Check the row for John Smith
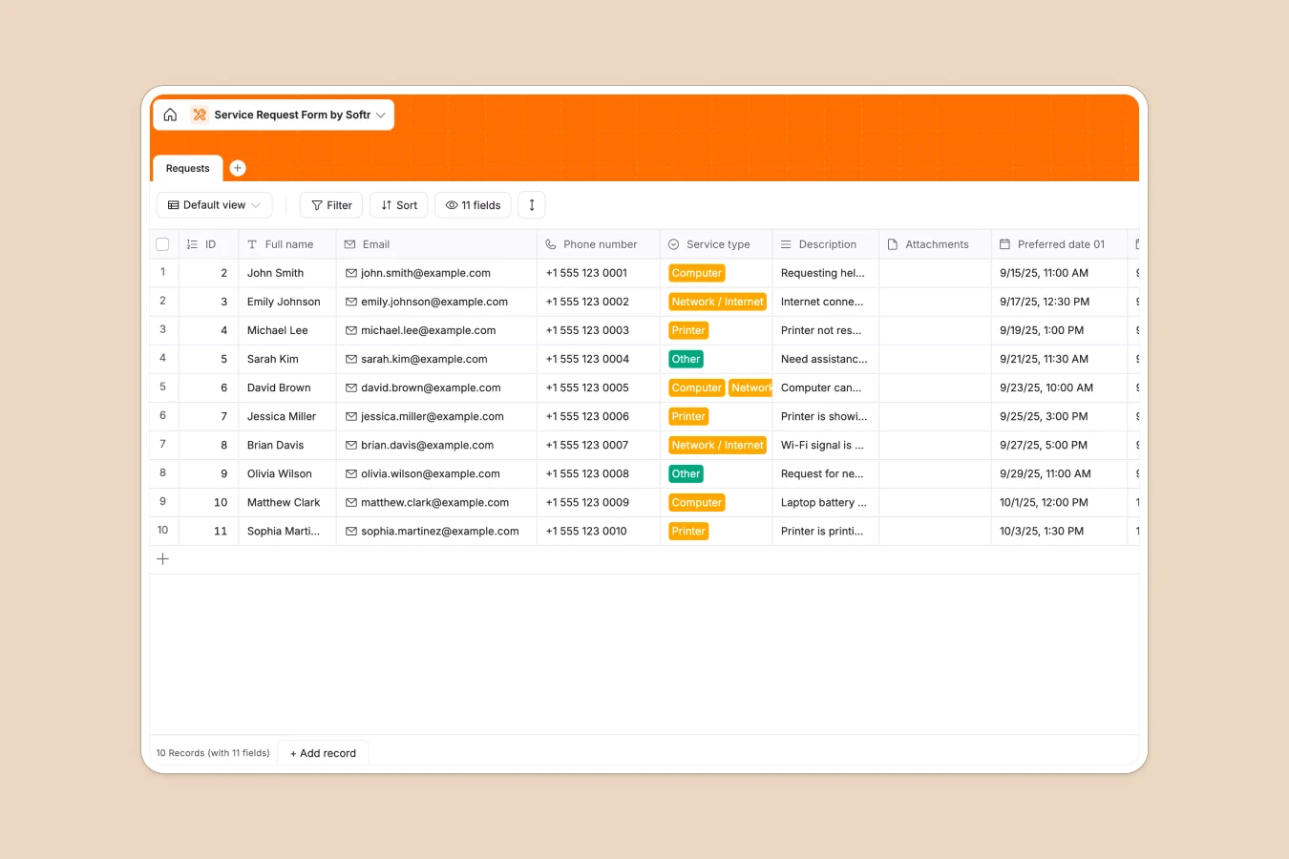The image size is (1289, 859). (x=162, y=273)
